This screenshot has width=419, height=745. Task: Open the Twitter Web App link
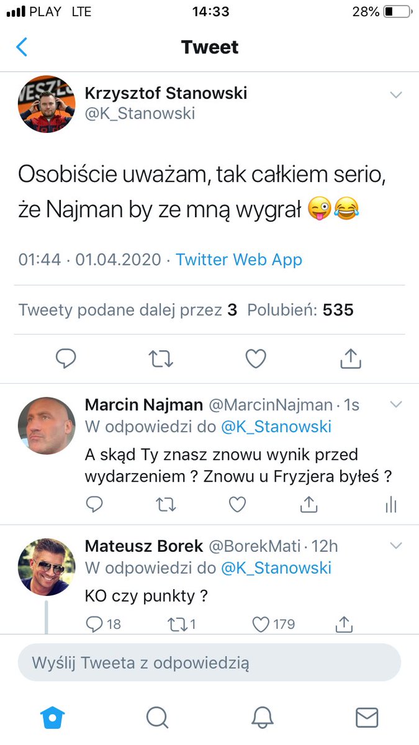coord(238,260)
